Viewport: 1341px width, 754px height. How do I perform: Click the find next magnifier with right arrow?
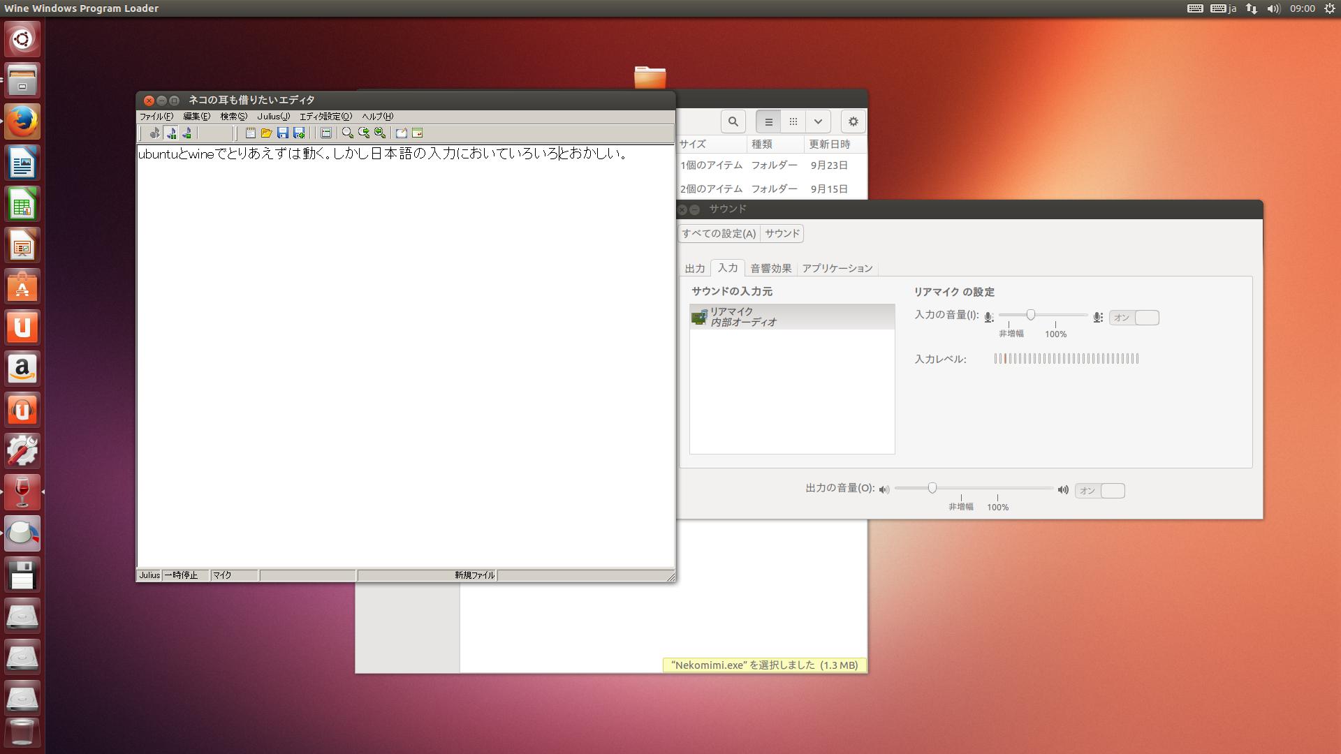click(x=364, y=133)
